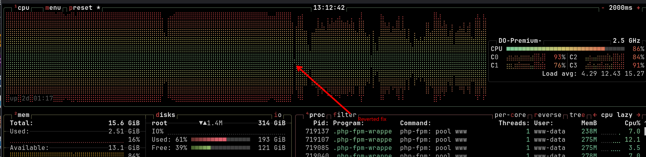Click Command text of pid 719137 row
This screenshot has height=157, width=646.
434,131
